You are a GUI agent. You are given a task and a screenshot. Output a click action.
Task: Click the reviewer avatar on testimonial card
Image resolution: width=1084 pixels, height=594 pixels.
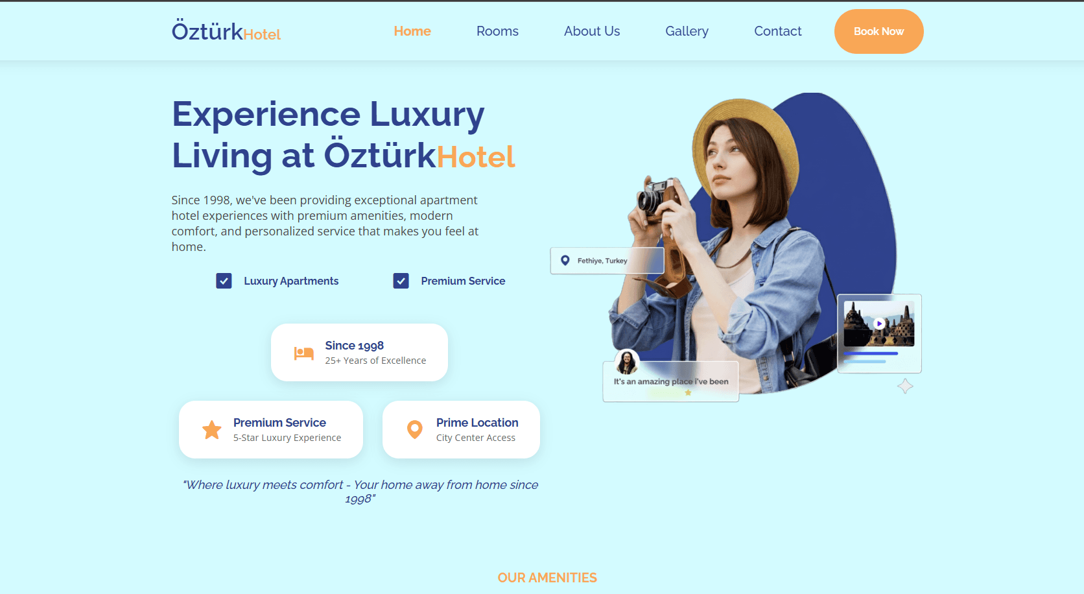coord(627,361)
